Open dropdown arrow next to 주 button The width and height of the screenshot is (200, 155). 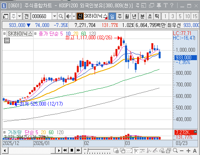click(x=20, y=16)
